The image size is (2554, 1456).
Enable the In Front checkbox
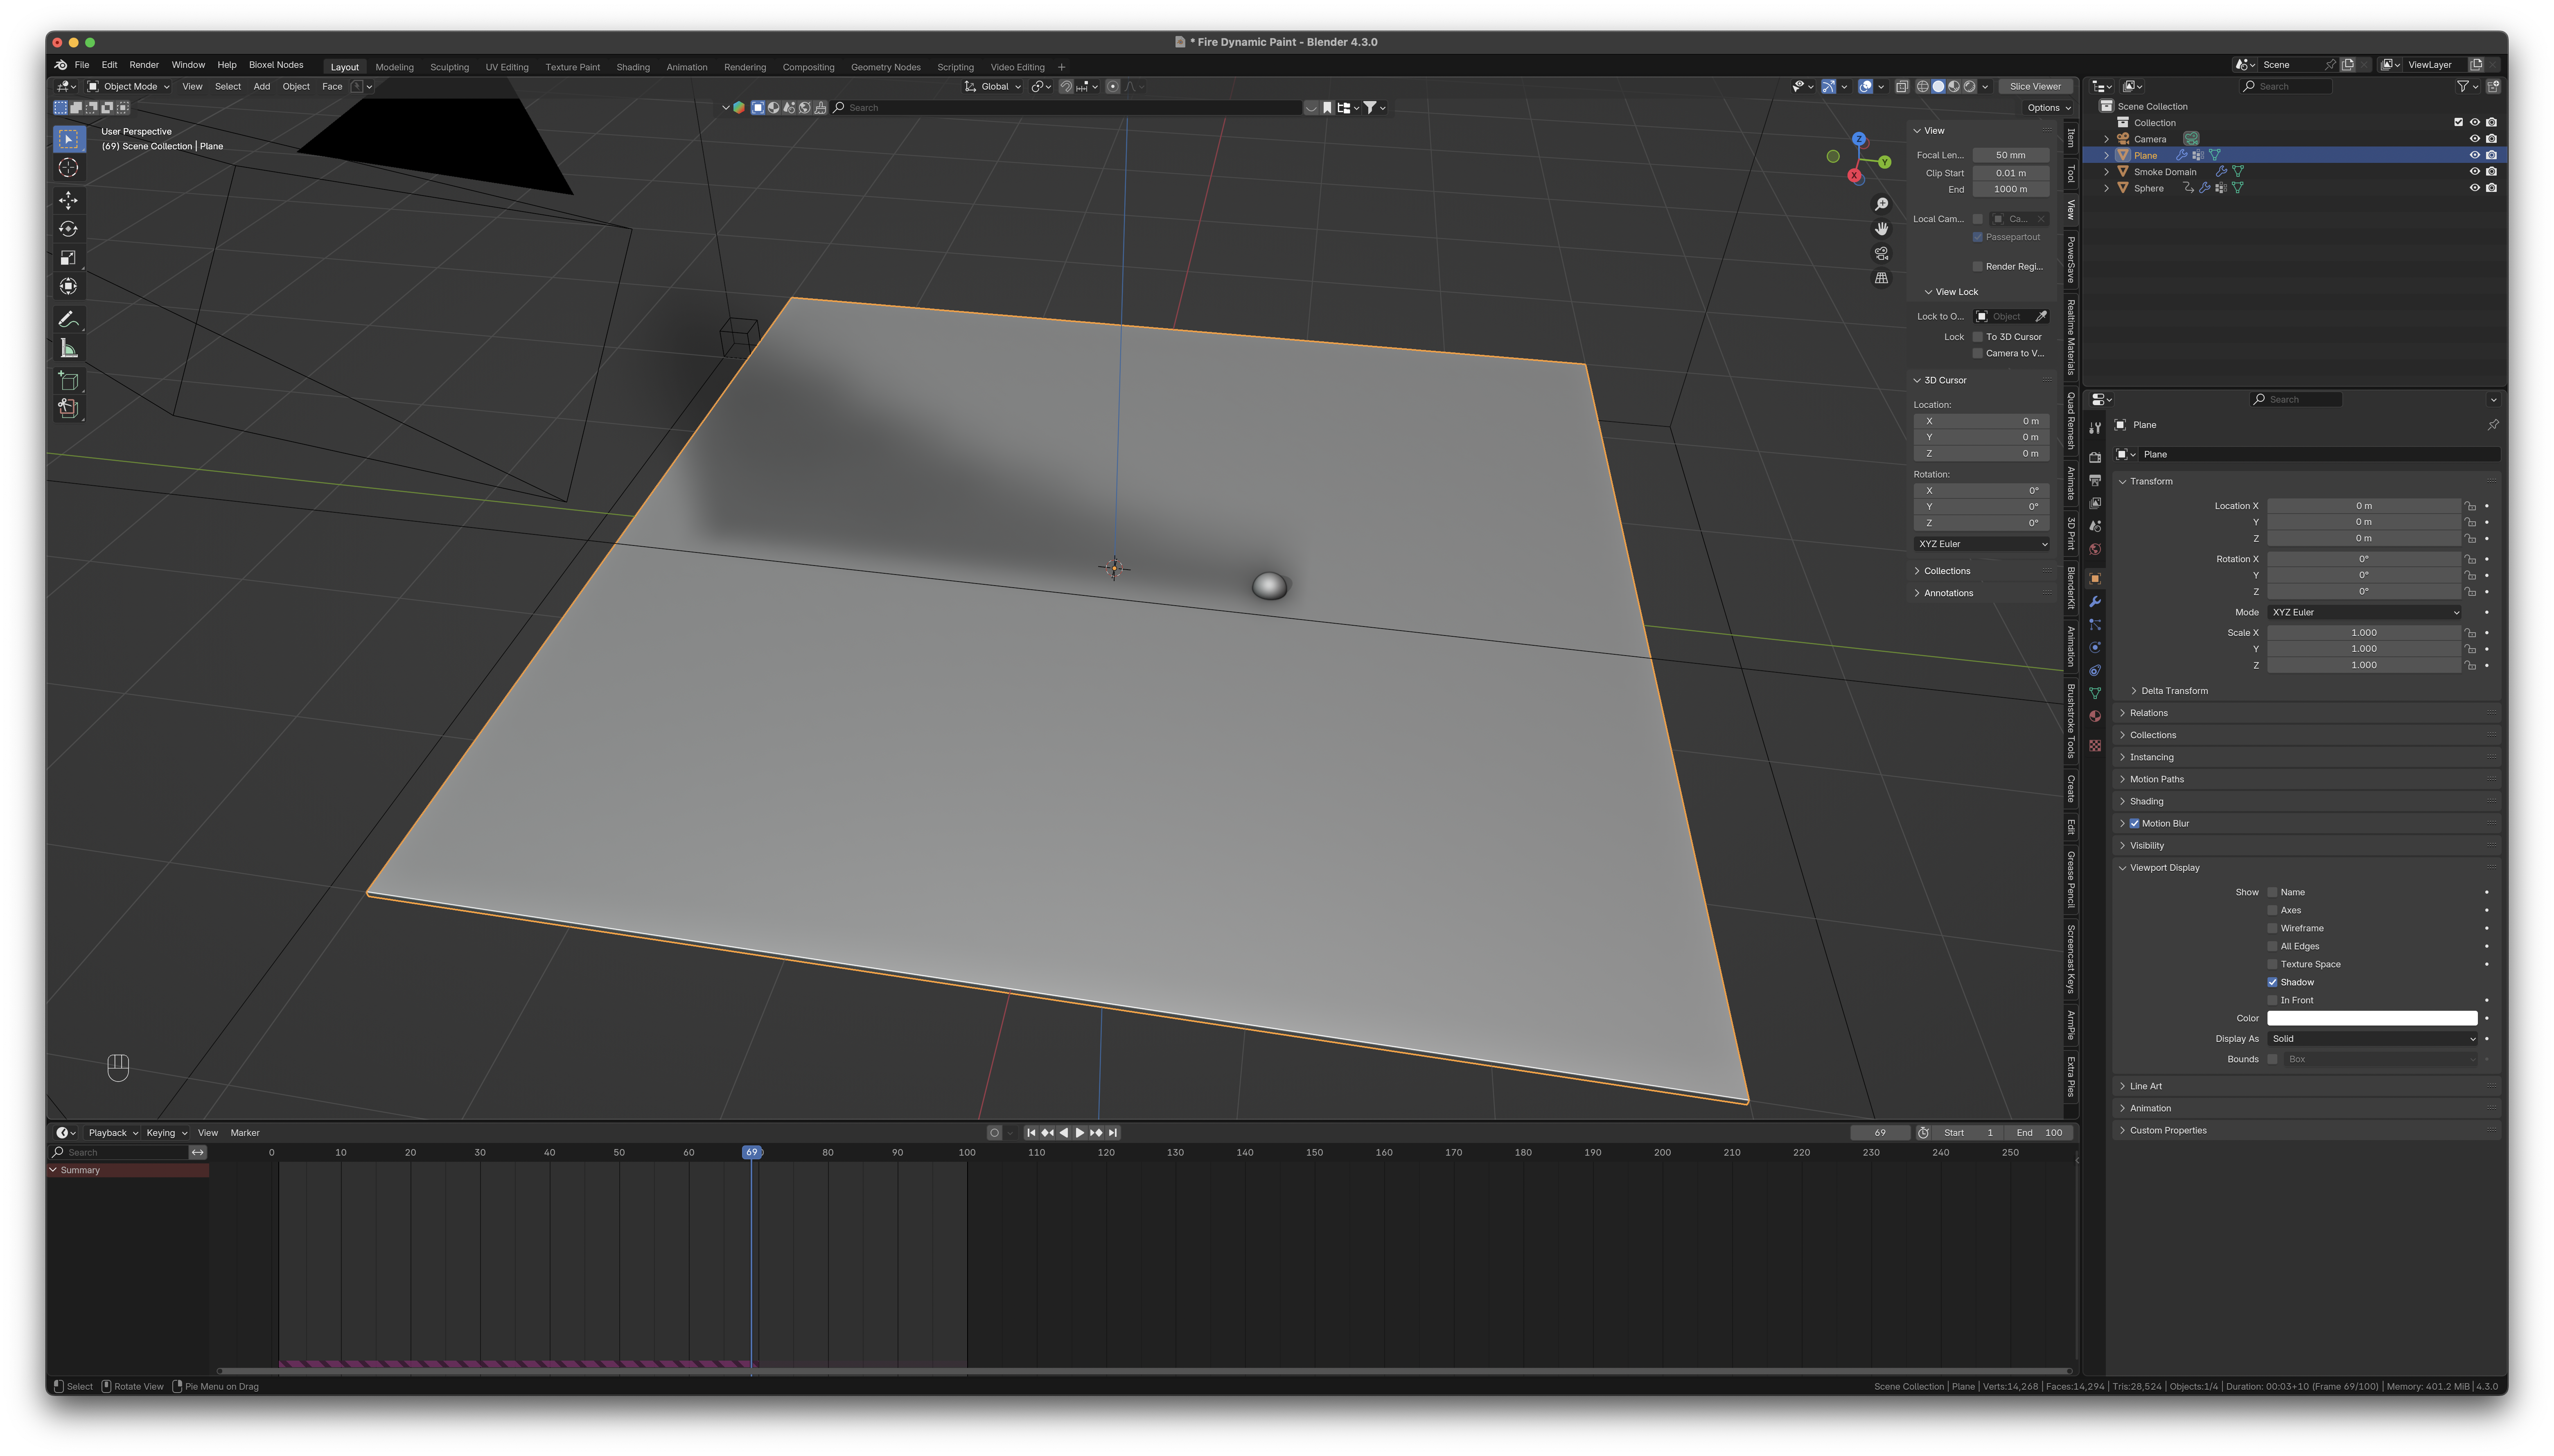[x=2272, y=1001]
